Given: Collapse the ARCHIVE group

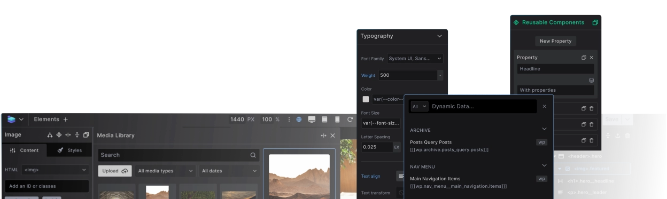Looking at the screenshot, I should point(545,129).
